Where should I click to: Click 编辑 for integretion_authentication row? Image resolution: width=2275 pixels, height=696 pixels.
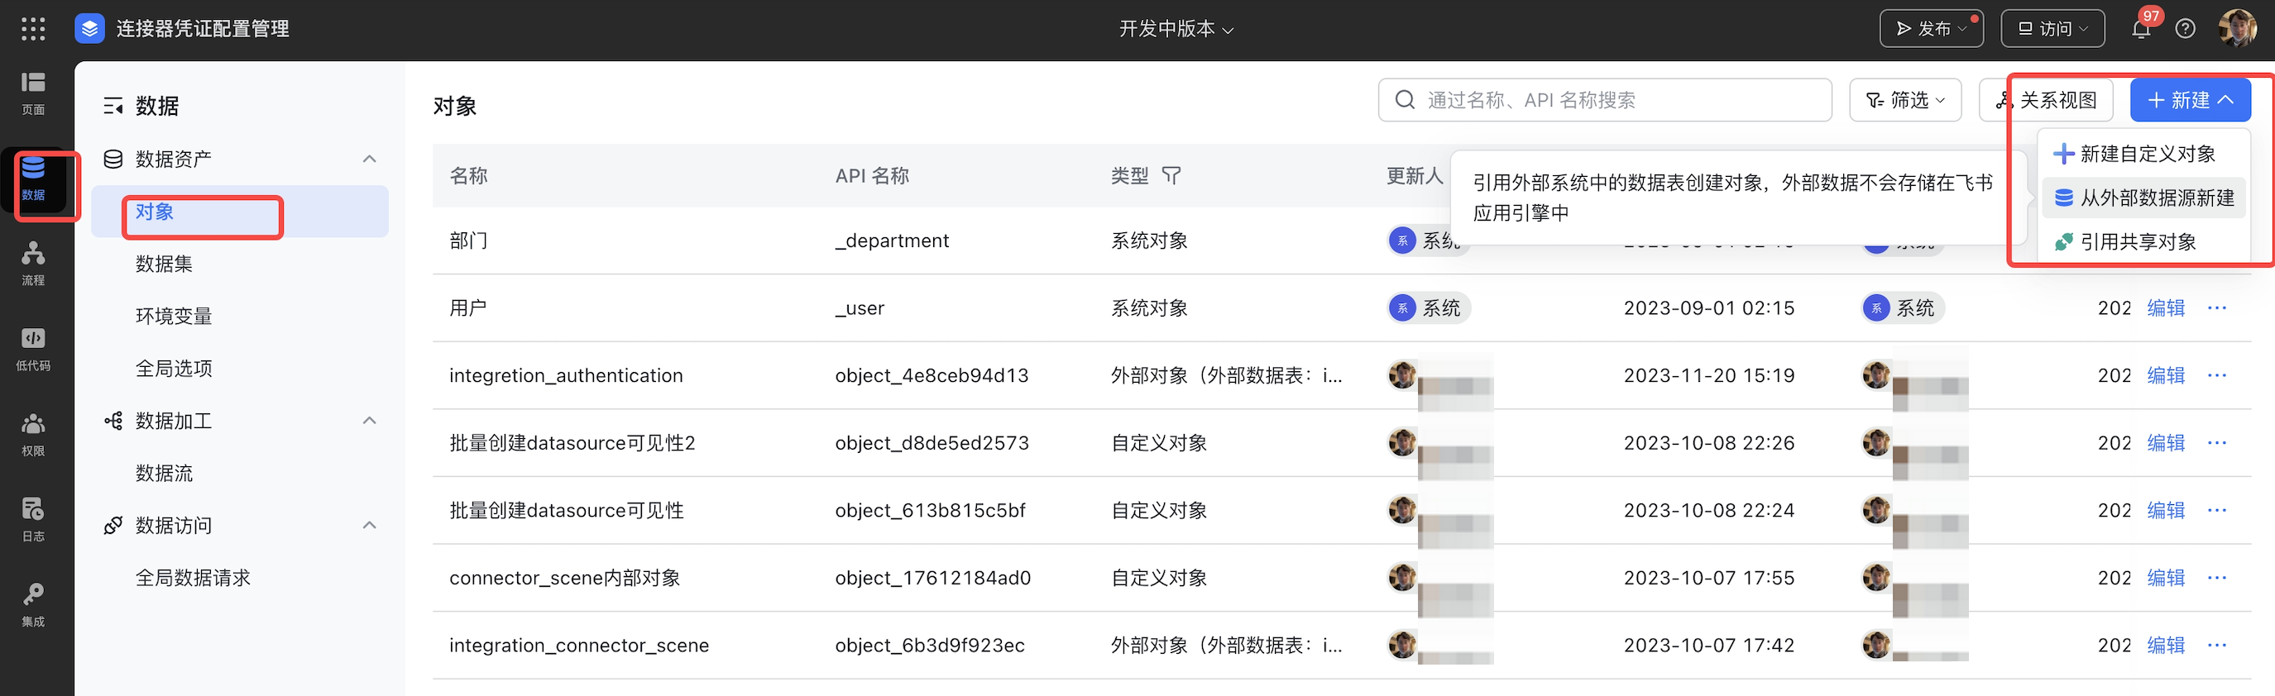pyautogui.click(x=2166, y=376)
